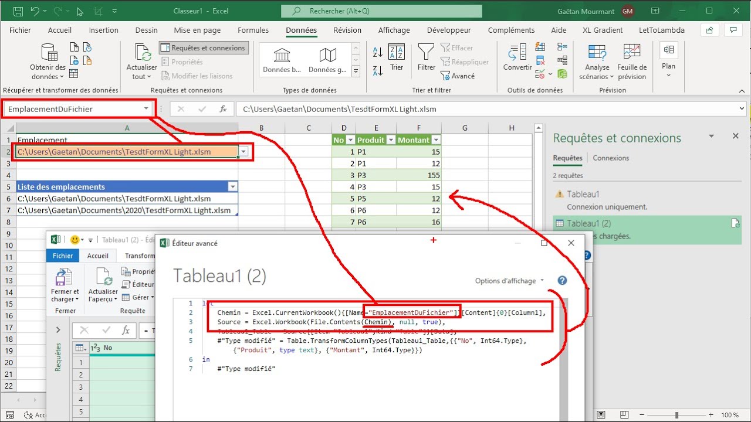Click the From Web import icon
The width and height of the screenshot is (751, 422).
[74, 60]
